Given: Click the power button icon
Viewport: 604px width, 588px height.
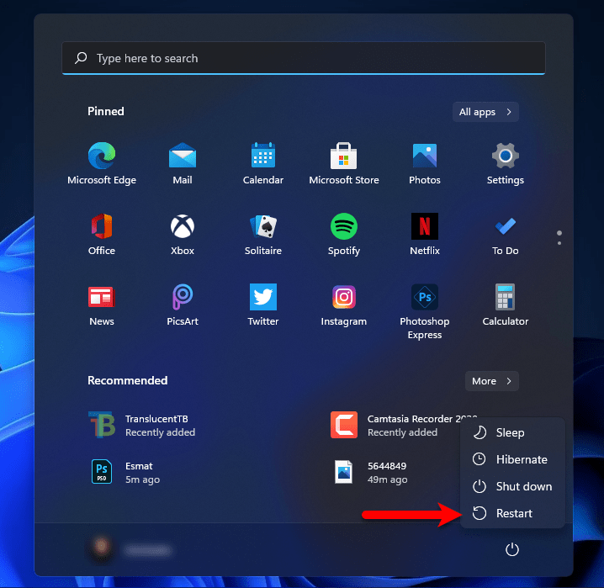Looking at the screenshot, I should pos(512,549).
